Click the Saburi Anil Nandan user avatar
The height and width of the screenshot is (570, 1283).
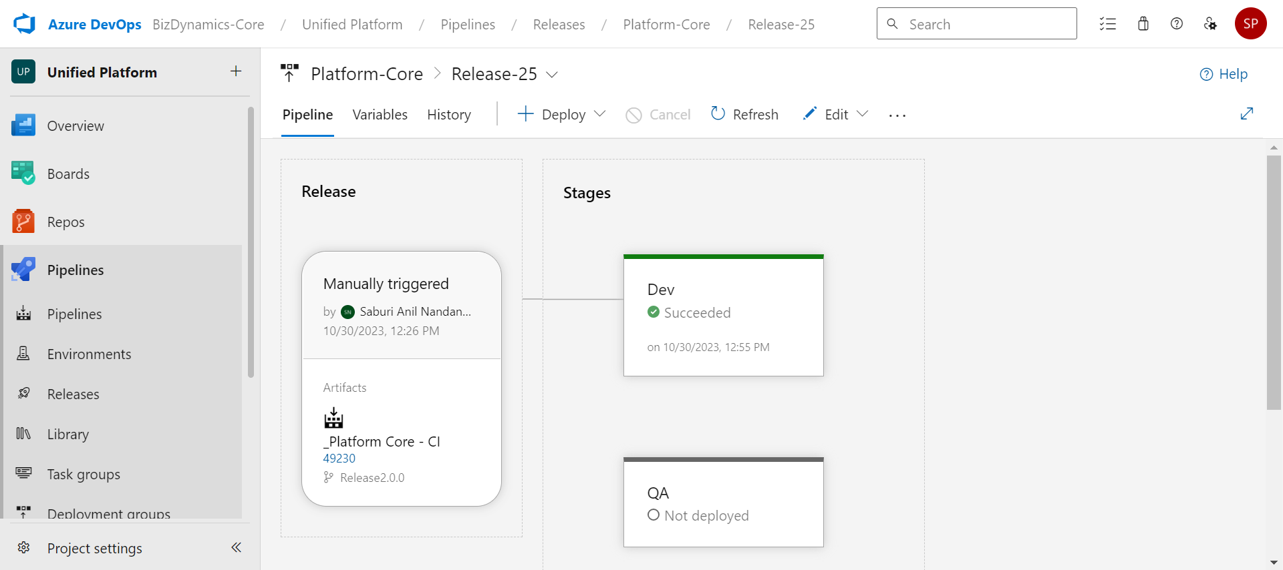click(347, 312)
